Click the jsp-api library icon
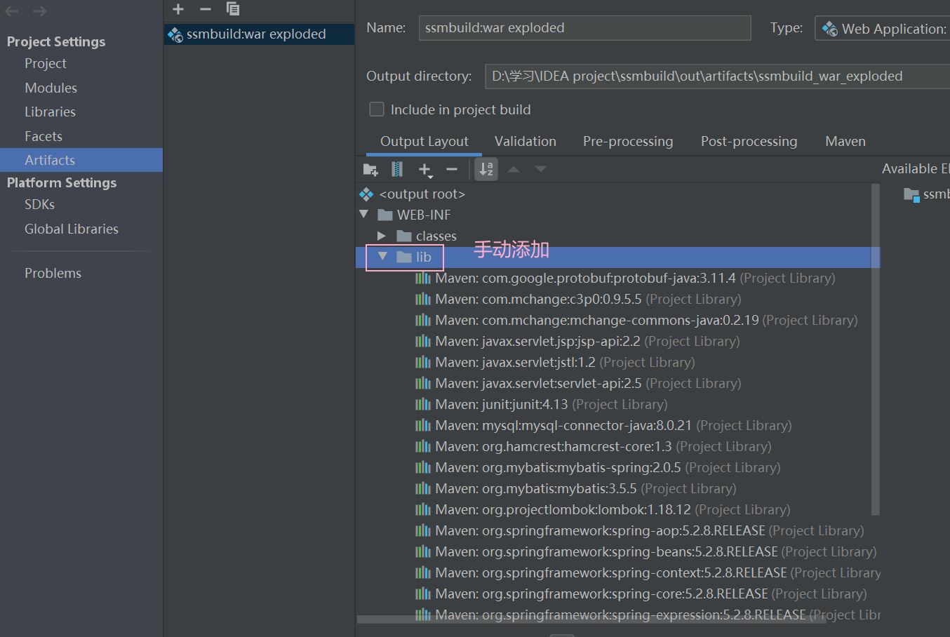Screen dimensions: 950x637 423,341
